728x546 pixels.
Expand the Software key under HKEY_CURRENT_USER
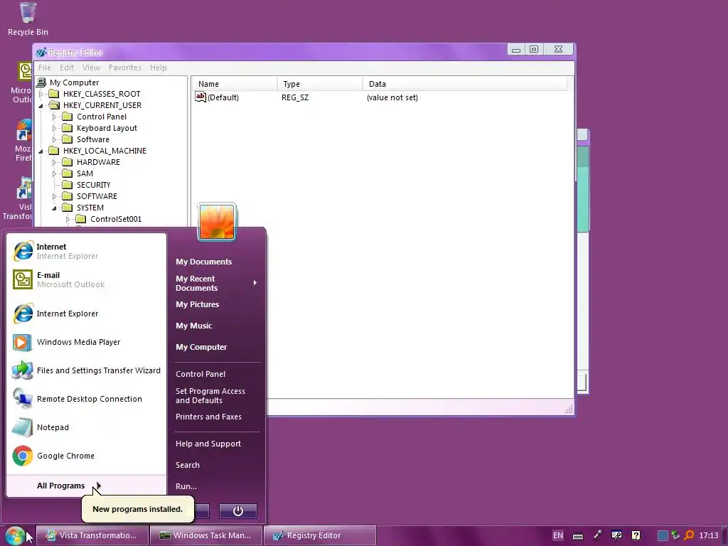54,140
